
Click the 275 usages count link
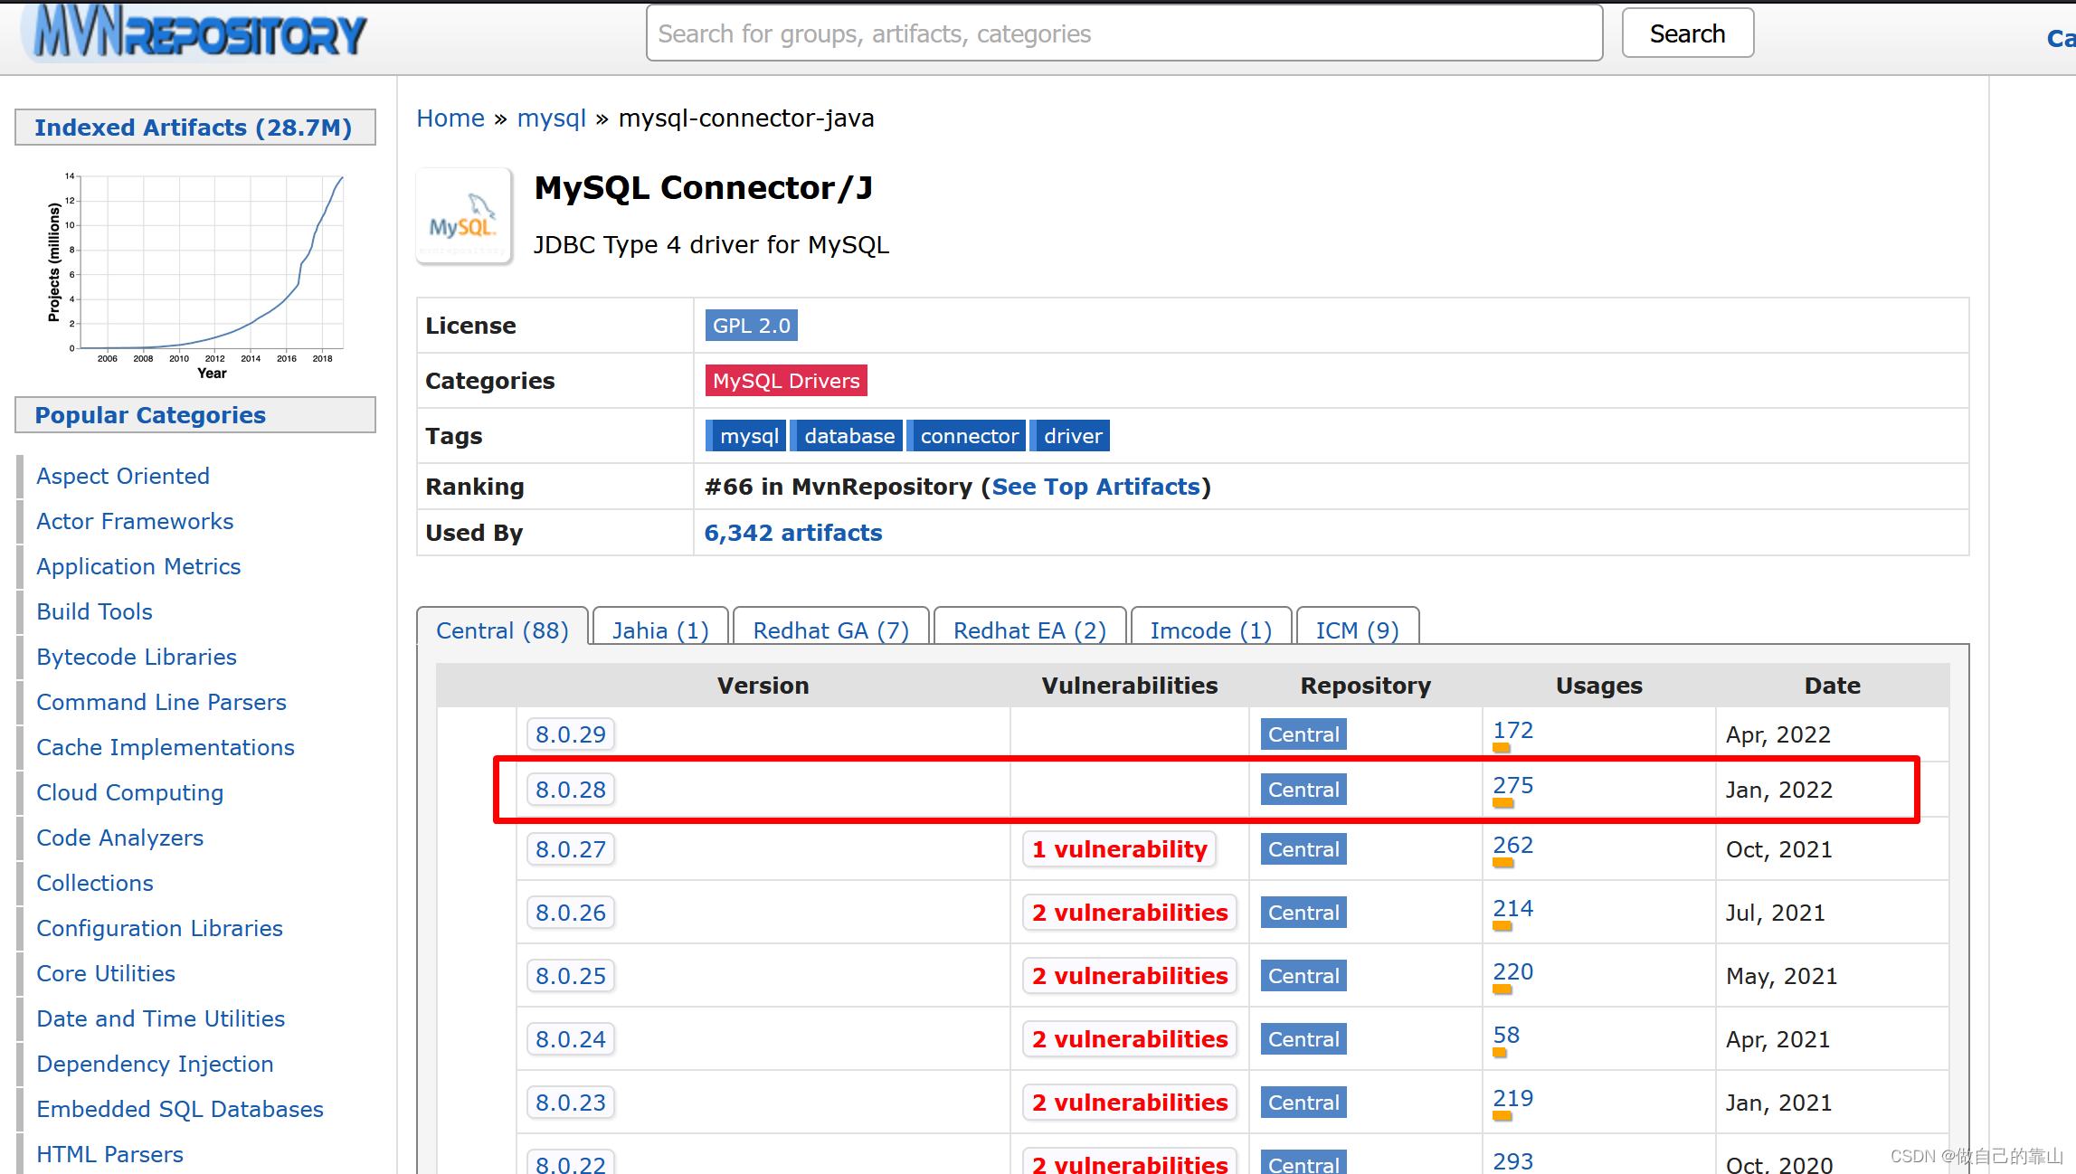(x=1512, y=785)
